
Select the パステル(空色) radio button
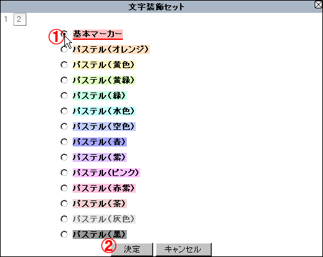tap(64, 127)
